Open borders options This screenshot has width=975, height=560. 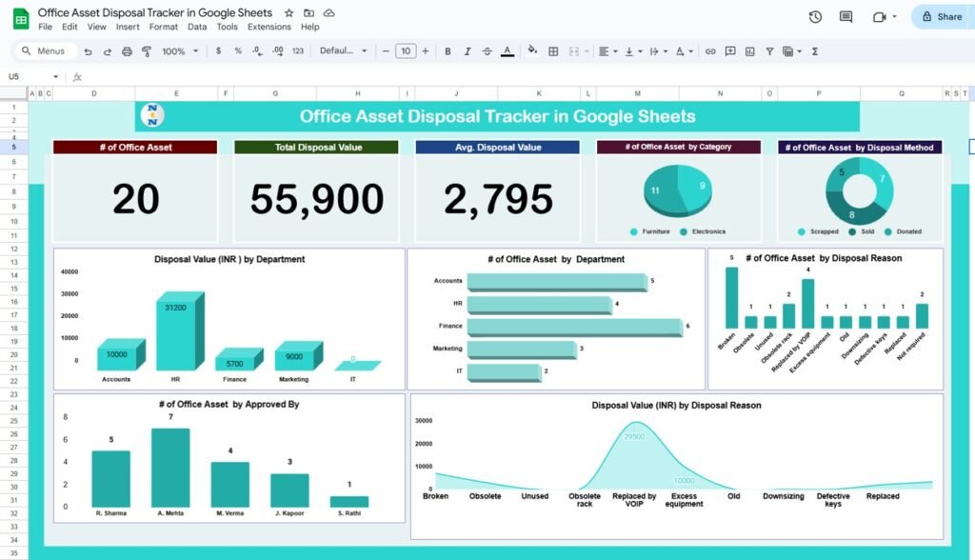click(x=553, y=51)
